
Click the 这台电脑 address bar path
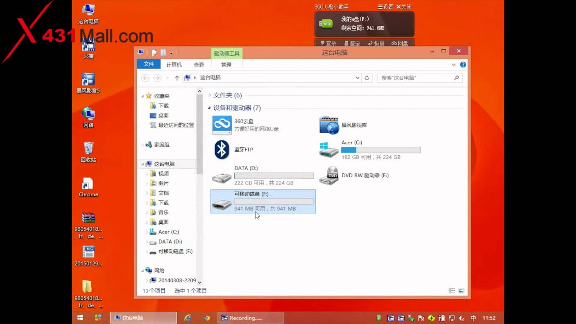(210, 78)
